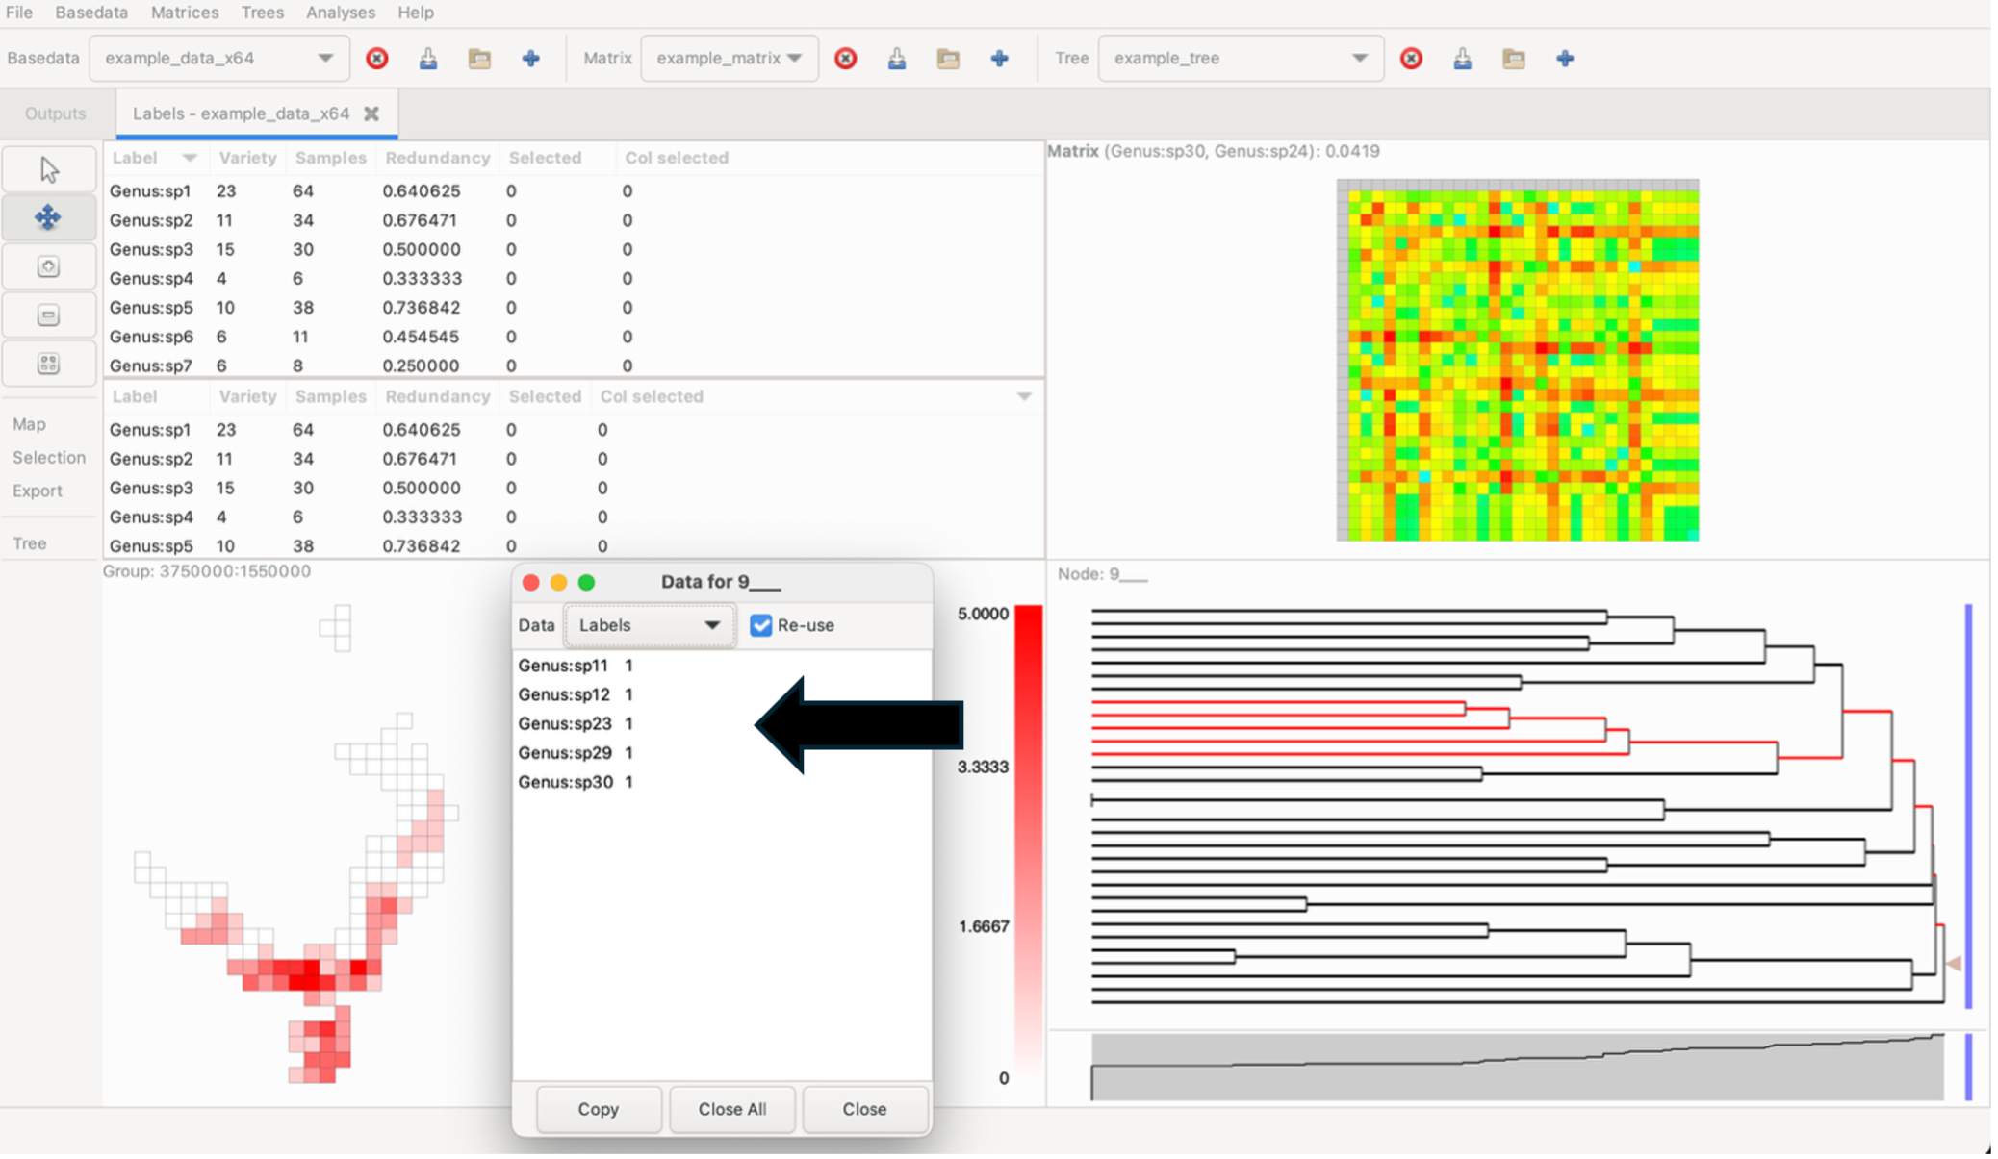Click the zoom out tool icon
This screenshot has width=1998, height=1159.
pos(48,315)
